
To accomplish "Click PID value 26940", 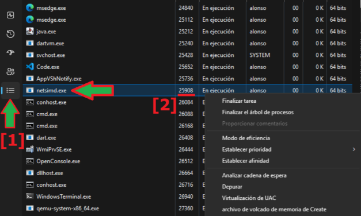I will pyautogui.click(x=186, y=196).
